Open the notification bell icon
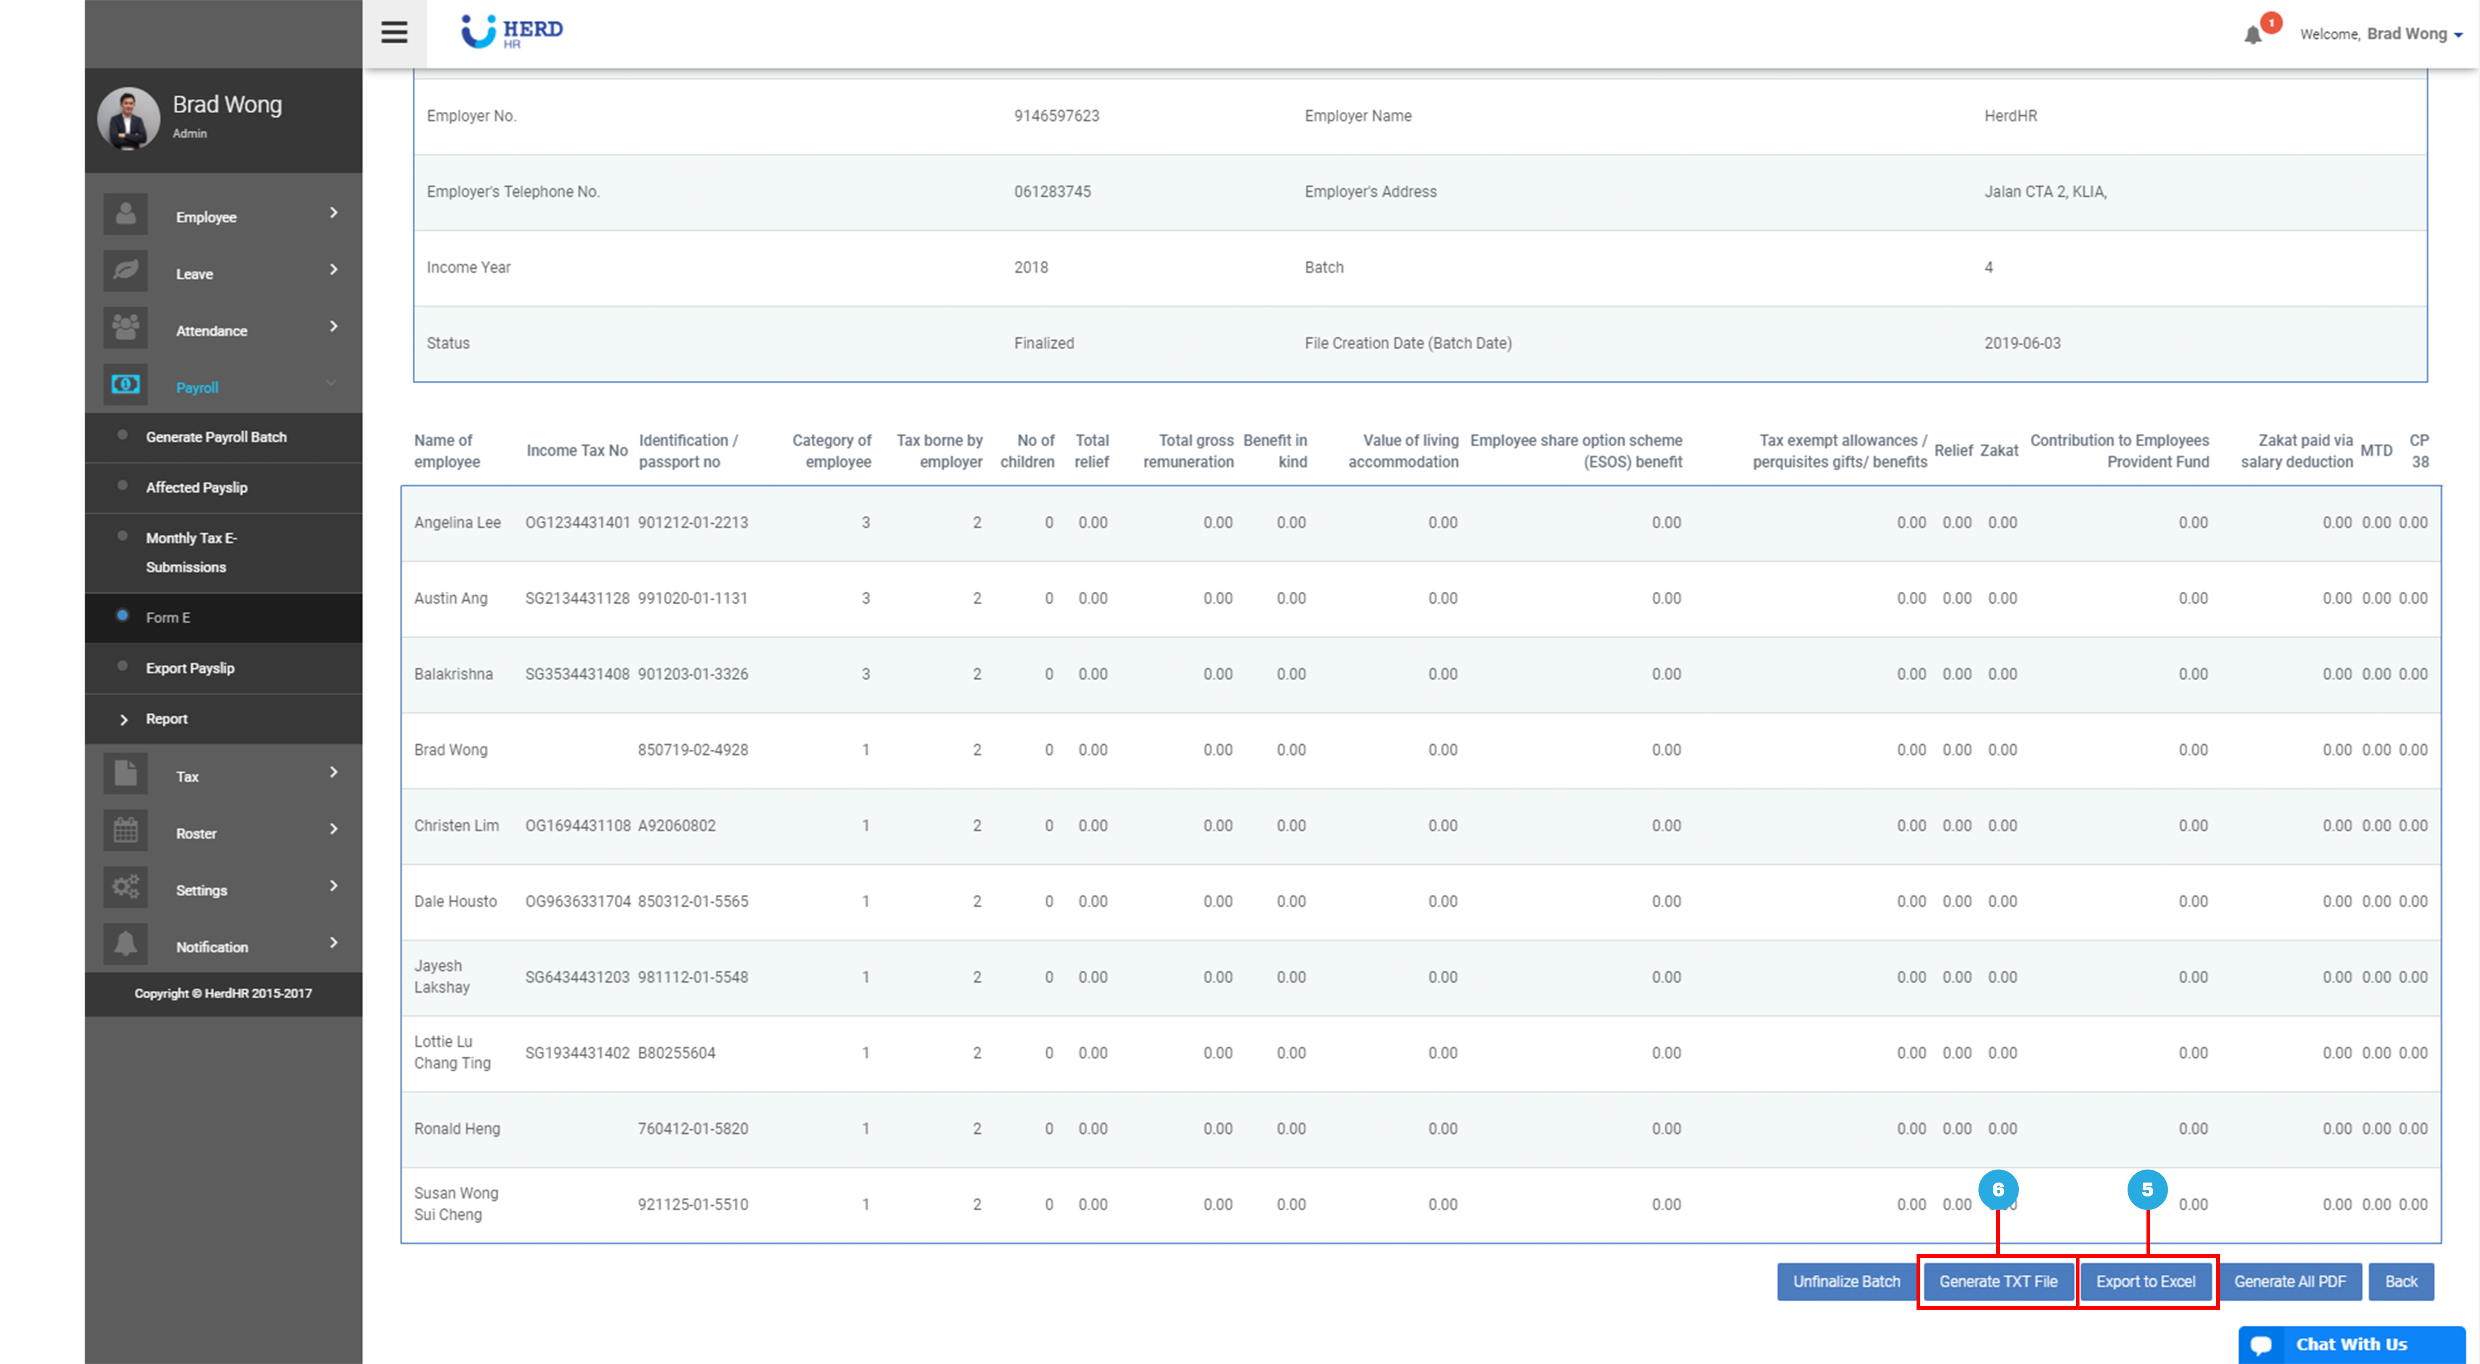This screenshot has width=2480, height=1364. [2252, 35]
